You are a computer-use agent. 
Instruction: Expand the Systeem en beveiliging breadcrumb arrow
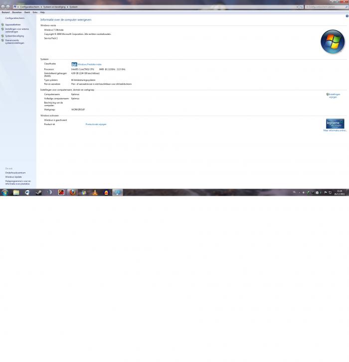pos(67,7)
